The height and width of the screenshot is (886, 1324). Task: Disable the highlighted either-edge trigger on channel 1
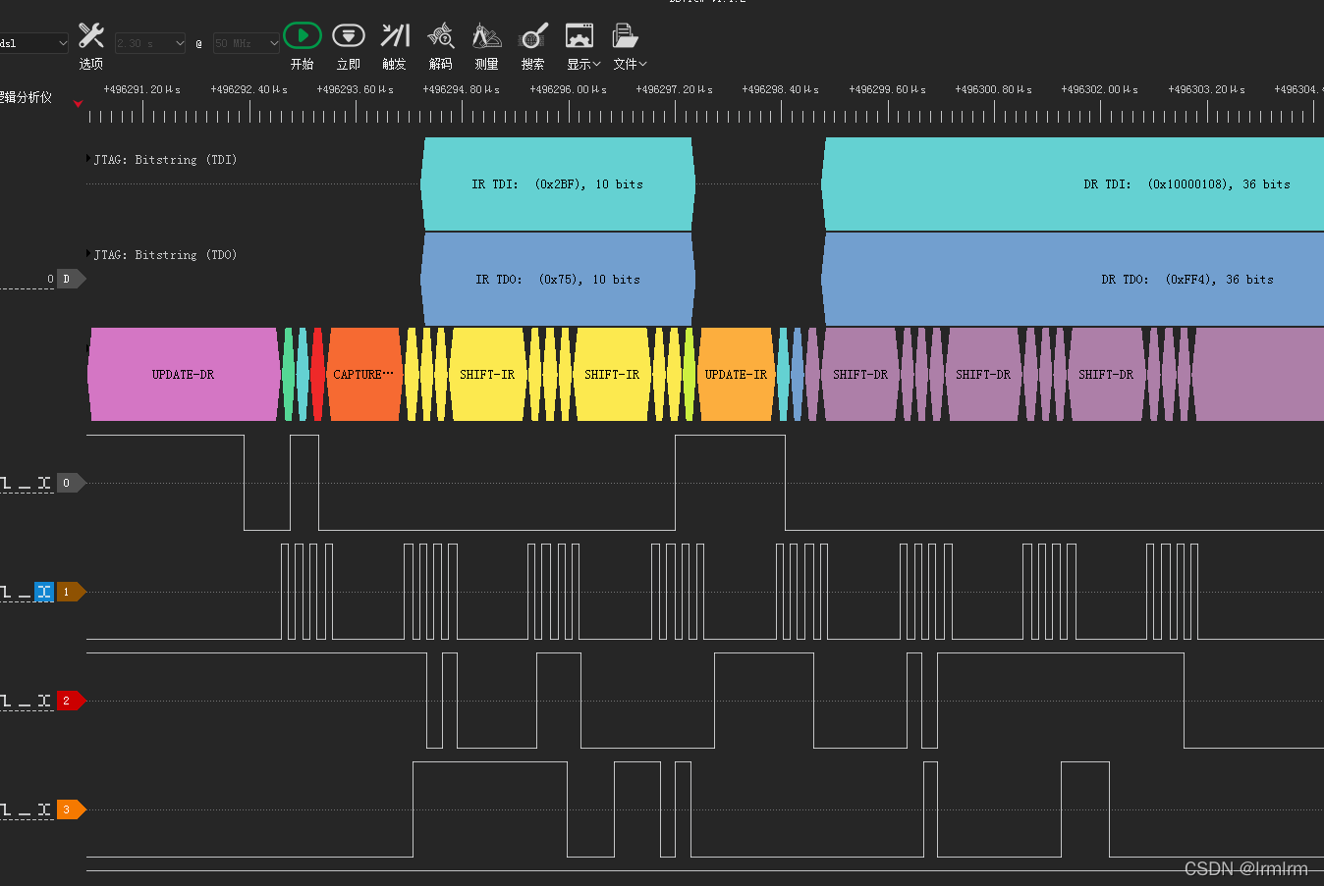tap(44, 592)
